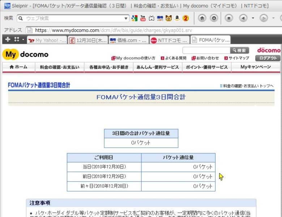282x217 pixels.
Task: Open the ホーム navigation menu
Action: point(19,67)
